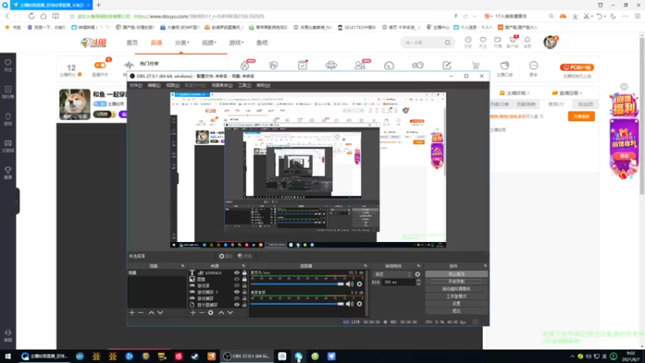Switch to 贵宾(1) tab in Douyu panel
The height and width of the screenshot is (363, 645).
click(x=556, y=104)
